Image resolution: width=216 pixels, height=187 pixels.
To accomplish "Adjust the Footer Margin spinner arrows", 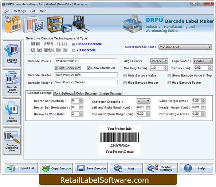I will pyautogui.click(x=203, y=114).
